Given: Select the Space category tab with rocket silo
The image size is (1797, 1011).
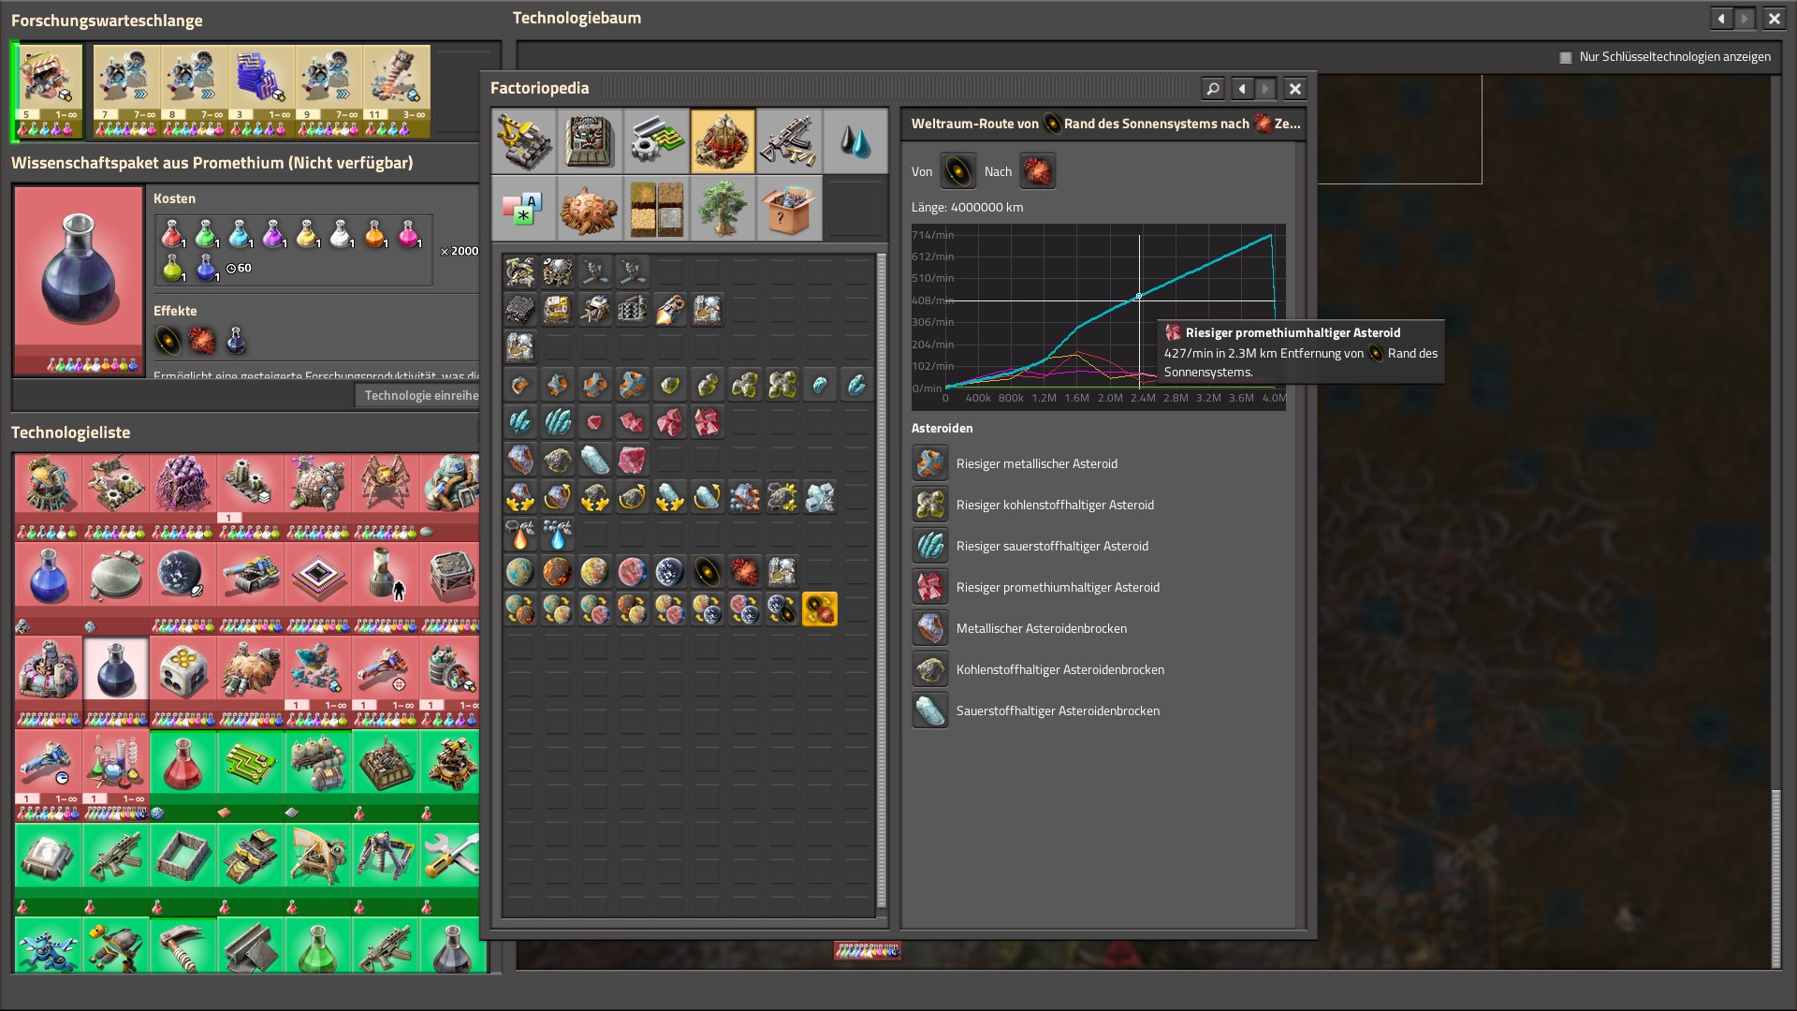Looking at the screenshot, I should [x=723, y=141].
